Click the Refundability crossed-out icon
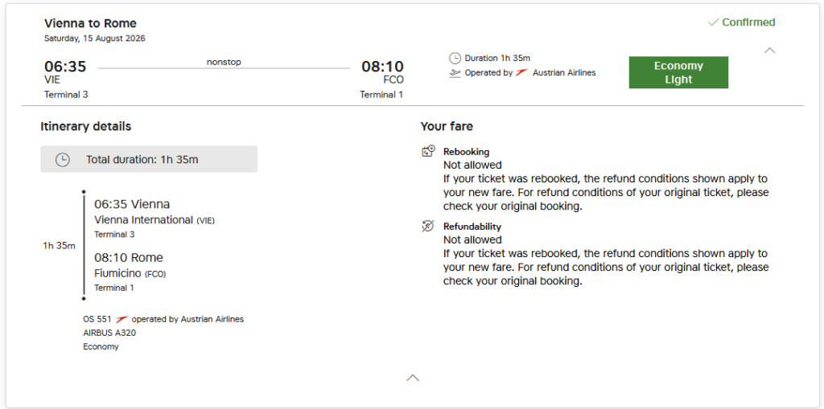 [428, 227]
